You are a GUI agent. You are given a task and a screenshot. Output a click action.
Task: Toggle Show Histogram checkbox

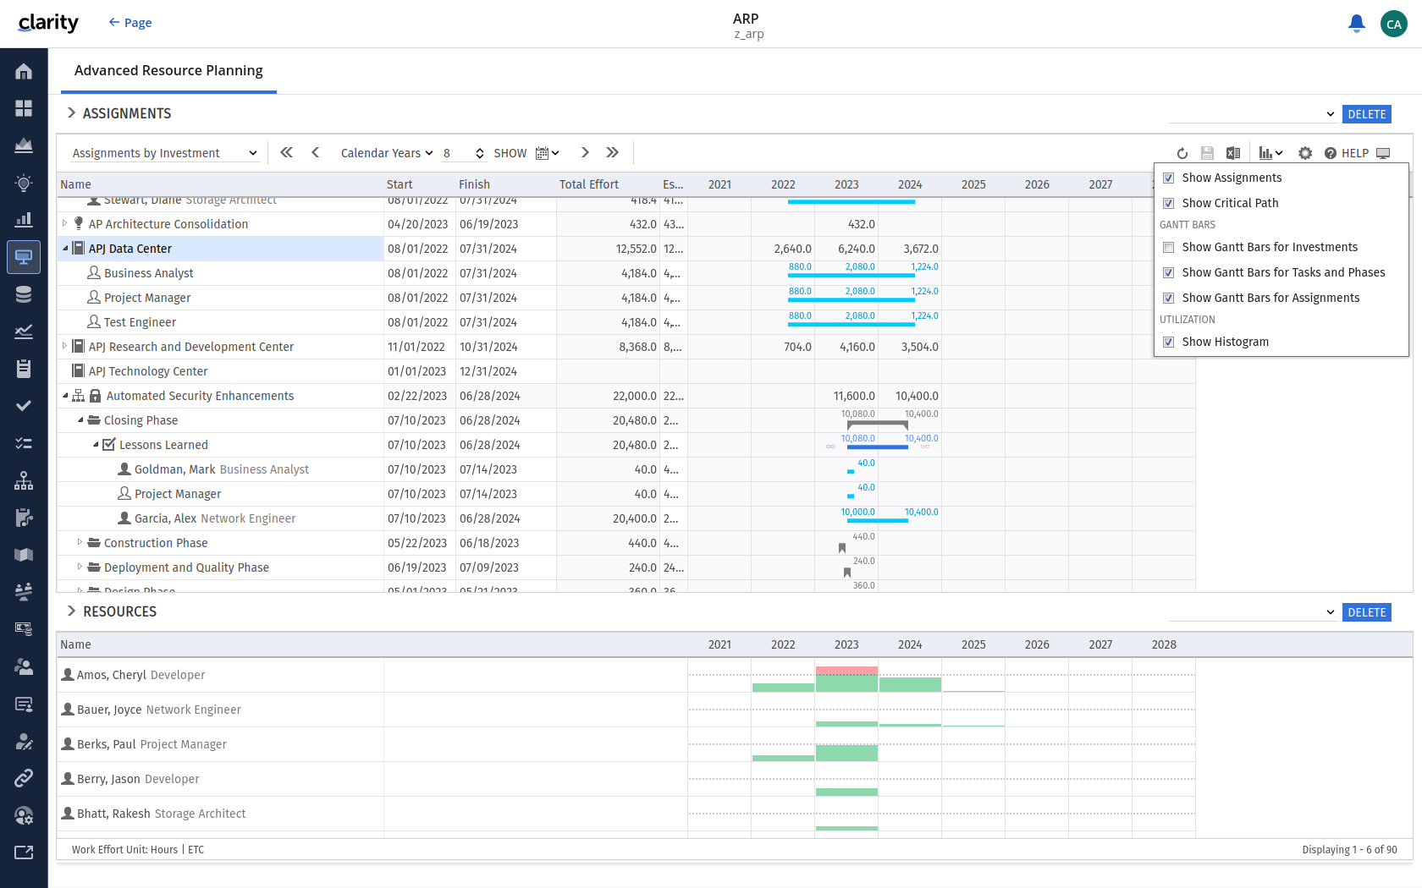(x=1168, y=342)
